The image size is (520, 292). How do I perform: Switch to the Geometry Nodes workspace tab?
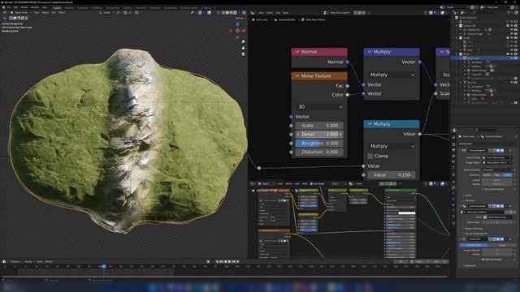pos(189,7)
